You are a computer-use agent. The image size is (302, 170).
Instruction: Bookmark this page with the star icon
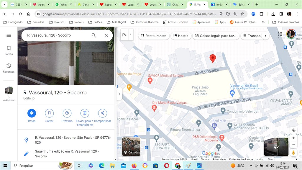[242, 14]
